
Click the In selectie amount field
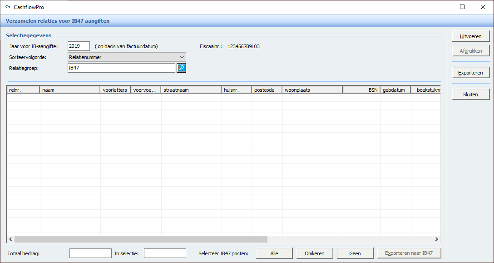click(165, 253)
